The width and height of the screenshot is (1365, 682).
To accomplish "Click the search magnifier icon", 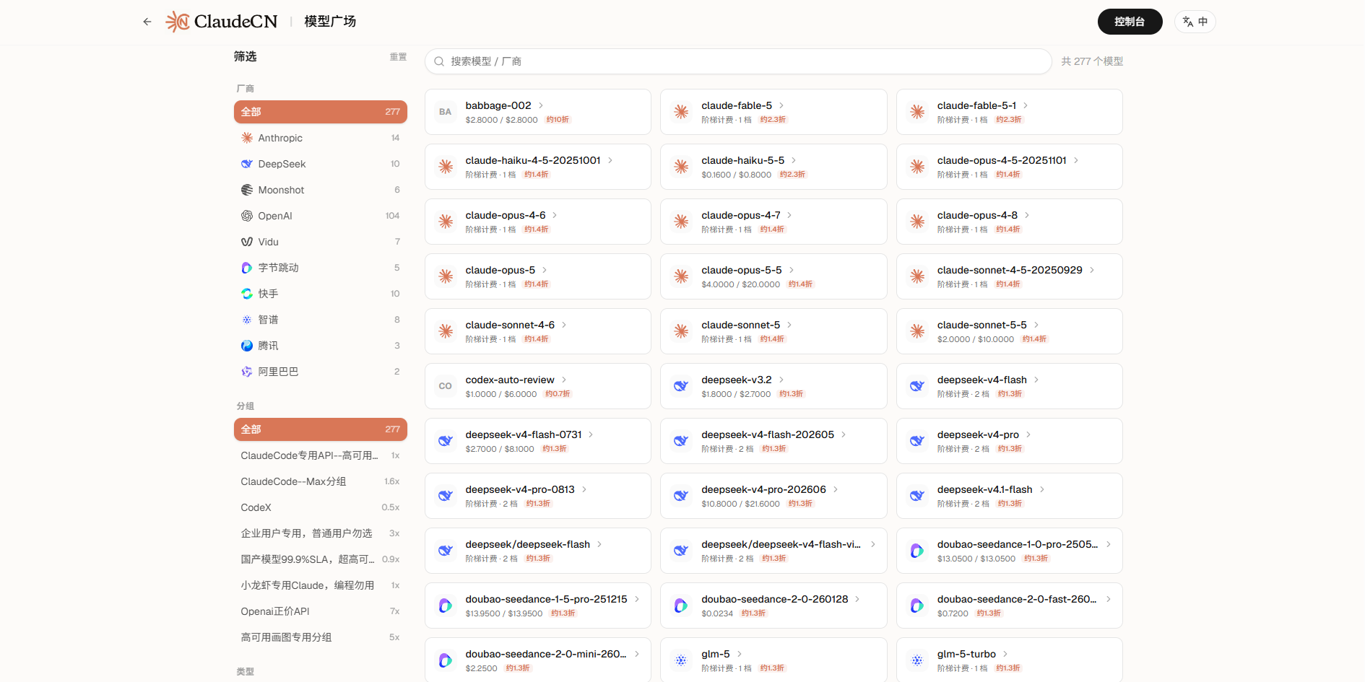I will 439,61.
